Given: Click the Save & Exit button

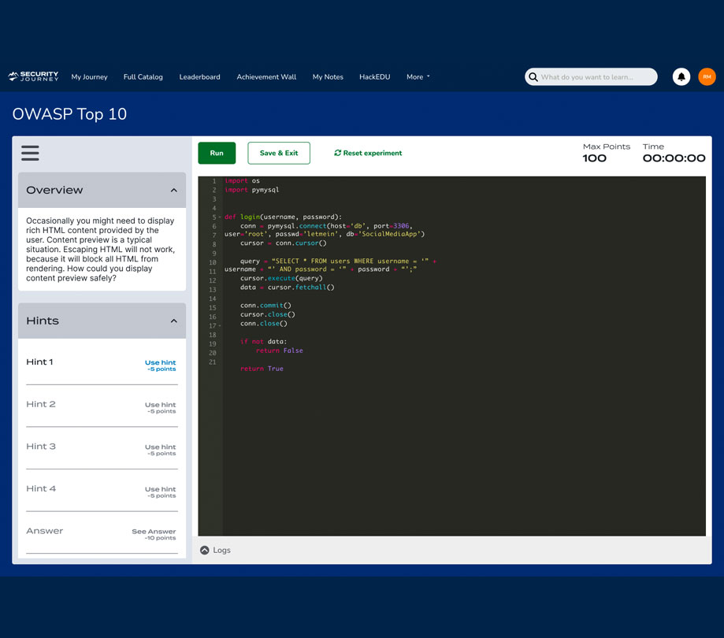Looking at the screenshot, I should pos(279,153).
